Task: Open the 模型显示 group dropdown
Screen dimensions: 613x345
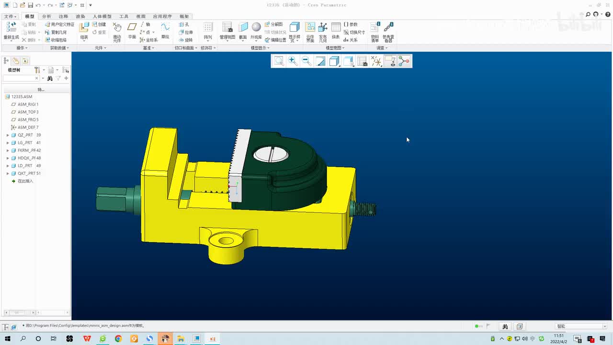Action: tap(260, 48)
